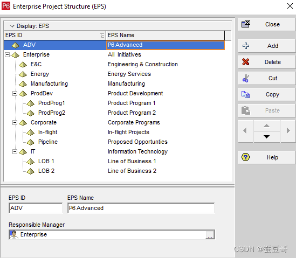Click into the EPS ID input field
This screenshot has width=296, height=258.
[x=36, y=208]
